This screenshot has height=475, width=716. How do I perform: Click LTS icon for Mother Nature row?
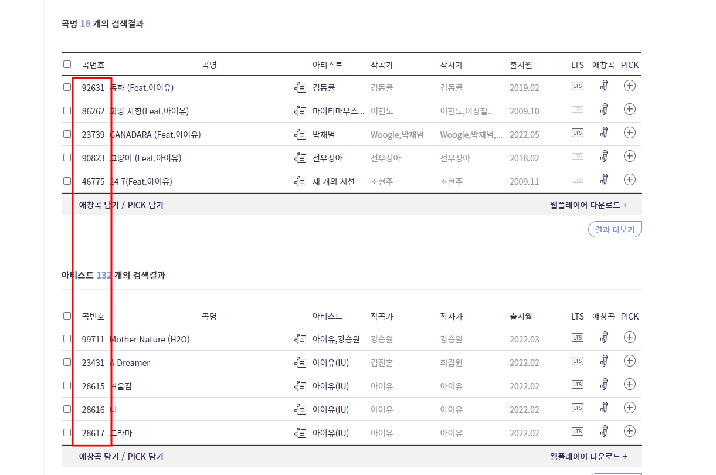tap(578, 338)
